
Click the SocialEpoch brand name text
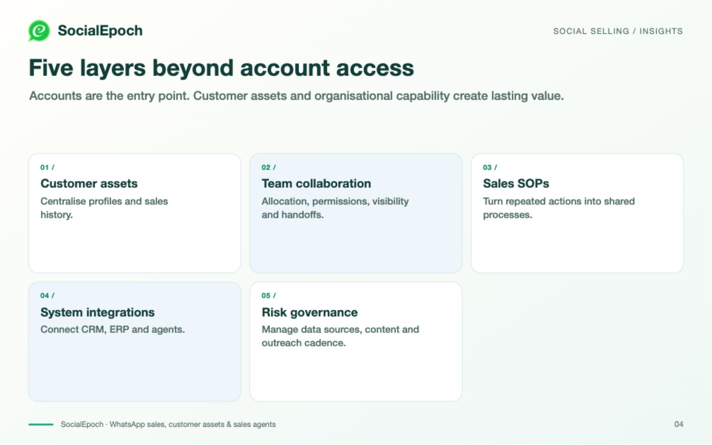(100, 31)
